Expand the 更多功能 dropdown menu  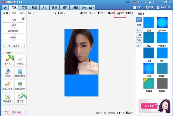88,7
